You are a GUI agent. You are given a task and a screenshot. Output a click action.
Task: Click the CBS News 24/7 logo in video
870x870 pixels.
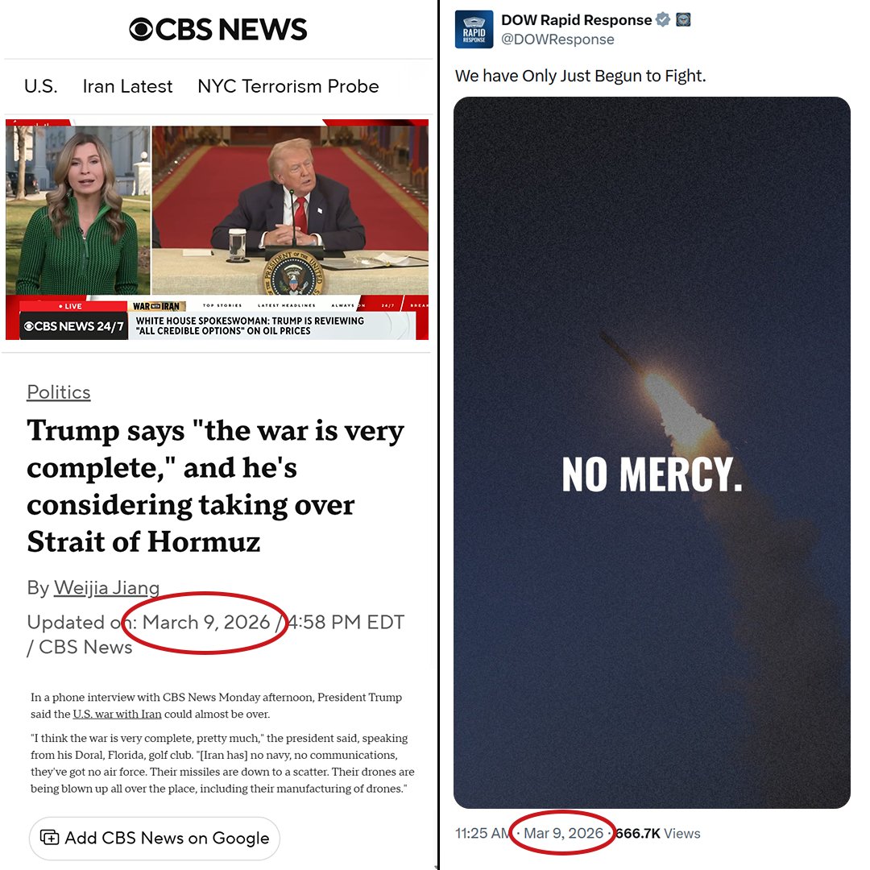pyautogui.click(x=73, y=326)
